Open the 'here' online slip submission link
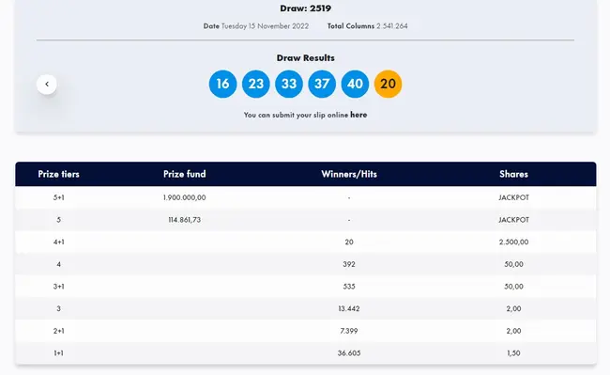610x375 pixels. (358, 115)
